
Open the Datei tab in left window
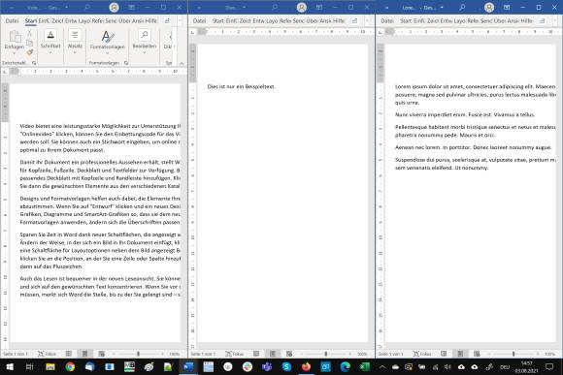[x=13, y=20]
